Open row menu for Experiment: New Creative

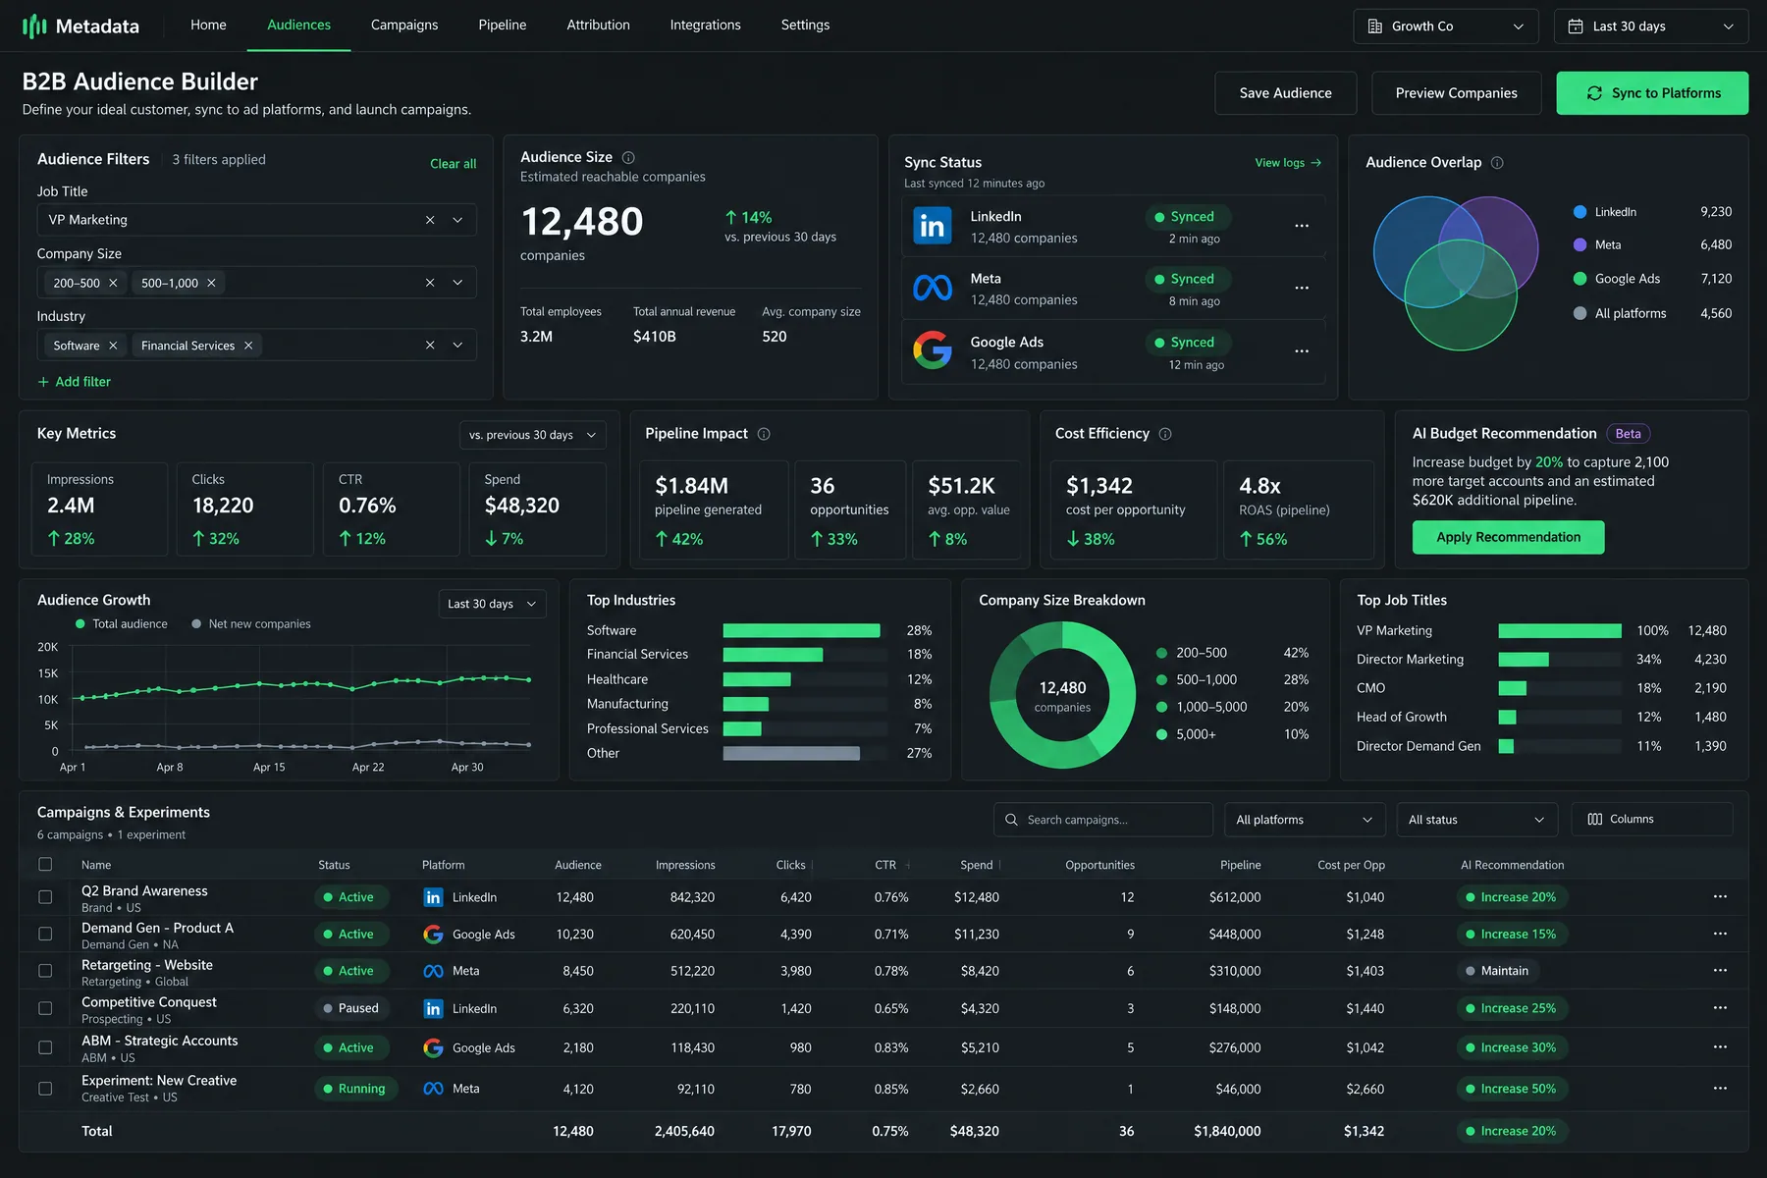(1720, 1089)
